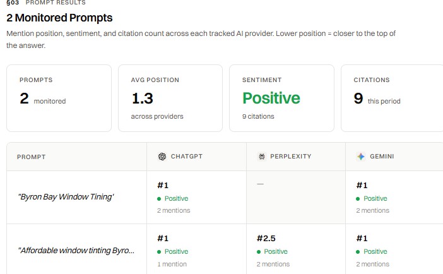This screenshot has height=274, width=443.
Task: Select the PROMPT column header
Action: point(32,157)
